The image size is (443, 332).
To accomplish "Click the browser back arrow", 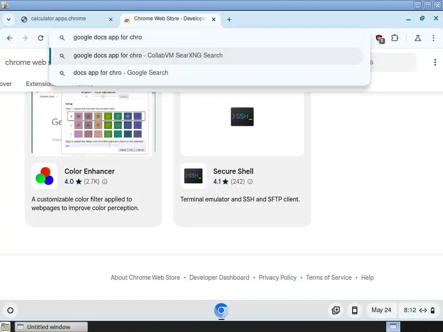I will coord(10,38).
